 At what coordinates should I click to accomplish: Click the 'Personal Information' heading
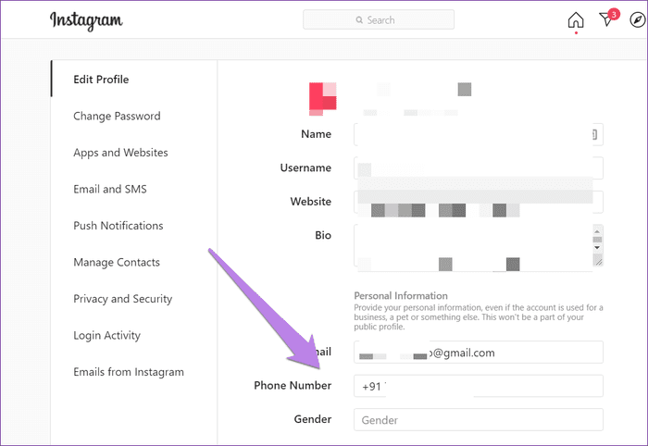tap(401, 296)
